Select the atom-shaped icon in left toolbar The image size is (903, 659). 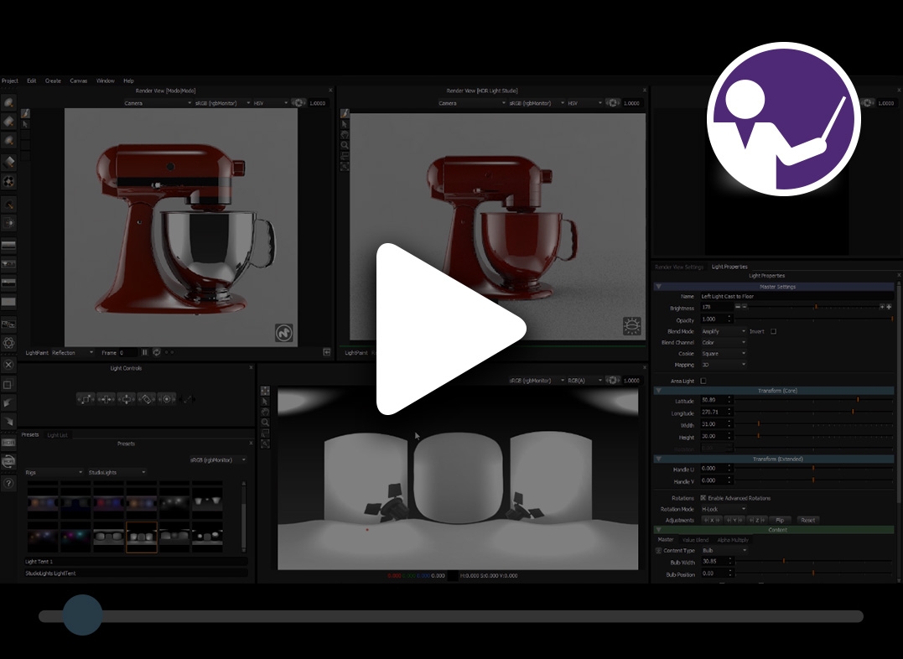pyautogui.click(x=8, y=343)
